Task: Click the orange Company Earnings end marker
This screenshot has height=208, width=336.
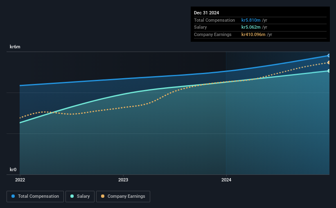Action: [329, 63]
